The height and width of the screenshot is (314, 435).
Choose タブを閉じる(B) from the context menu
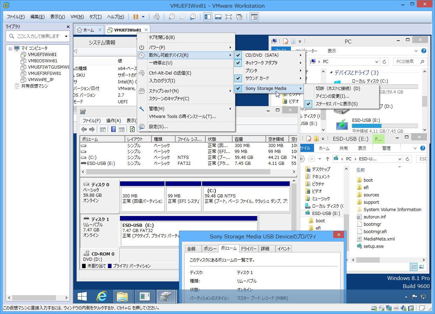(186, 37)
